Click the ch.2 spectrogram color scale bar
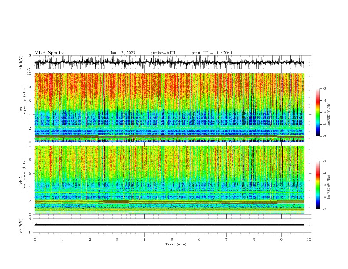Image resolution: width=348 pixels, height=269 pixels. (x=318, y=185)
